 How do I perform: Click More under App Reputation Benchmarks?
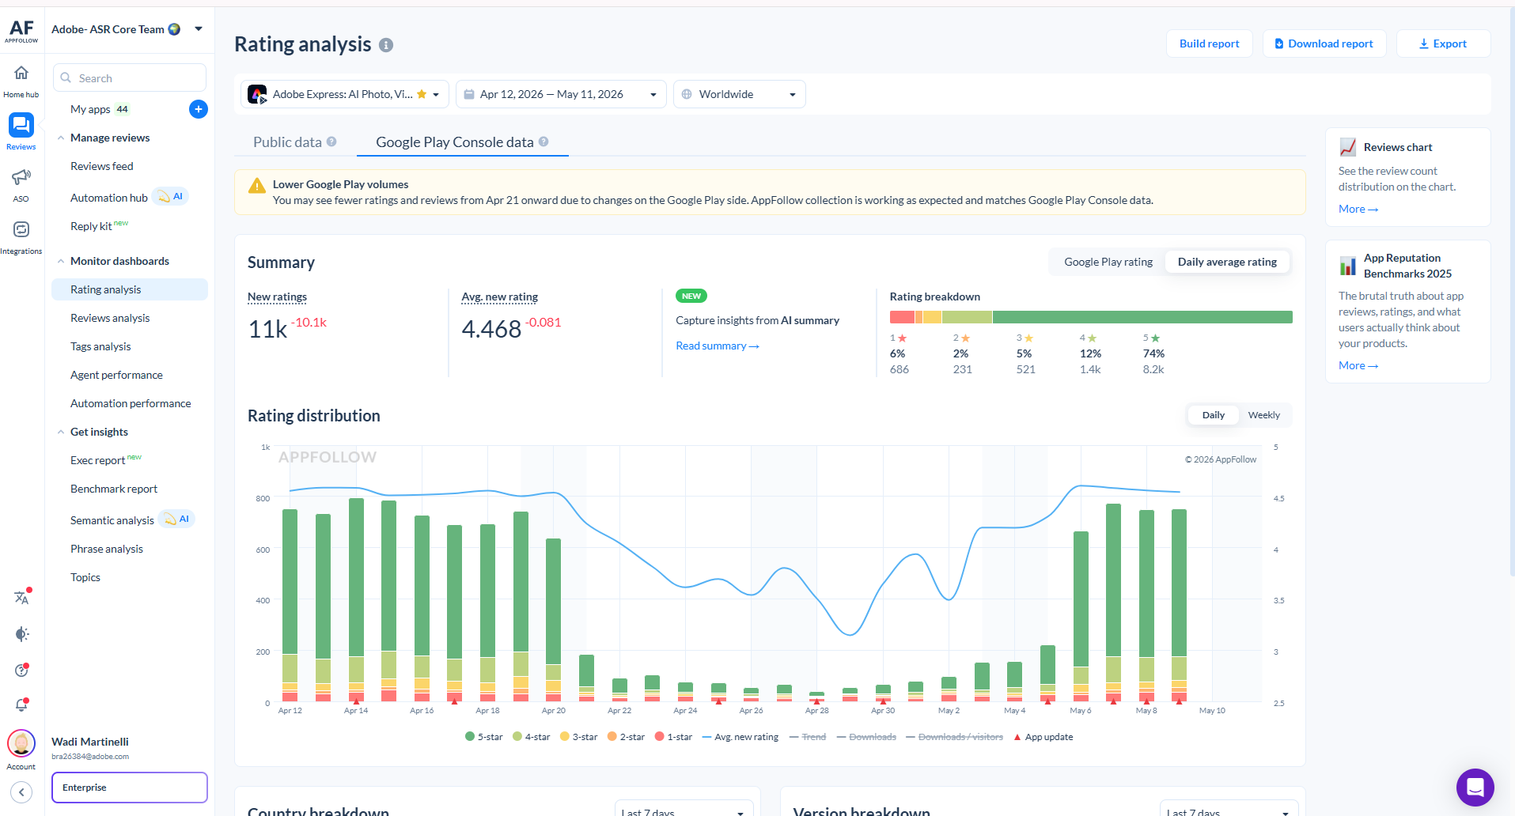tap(1358, 365)
